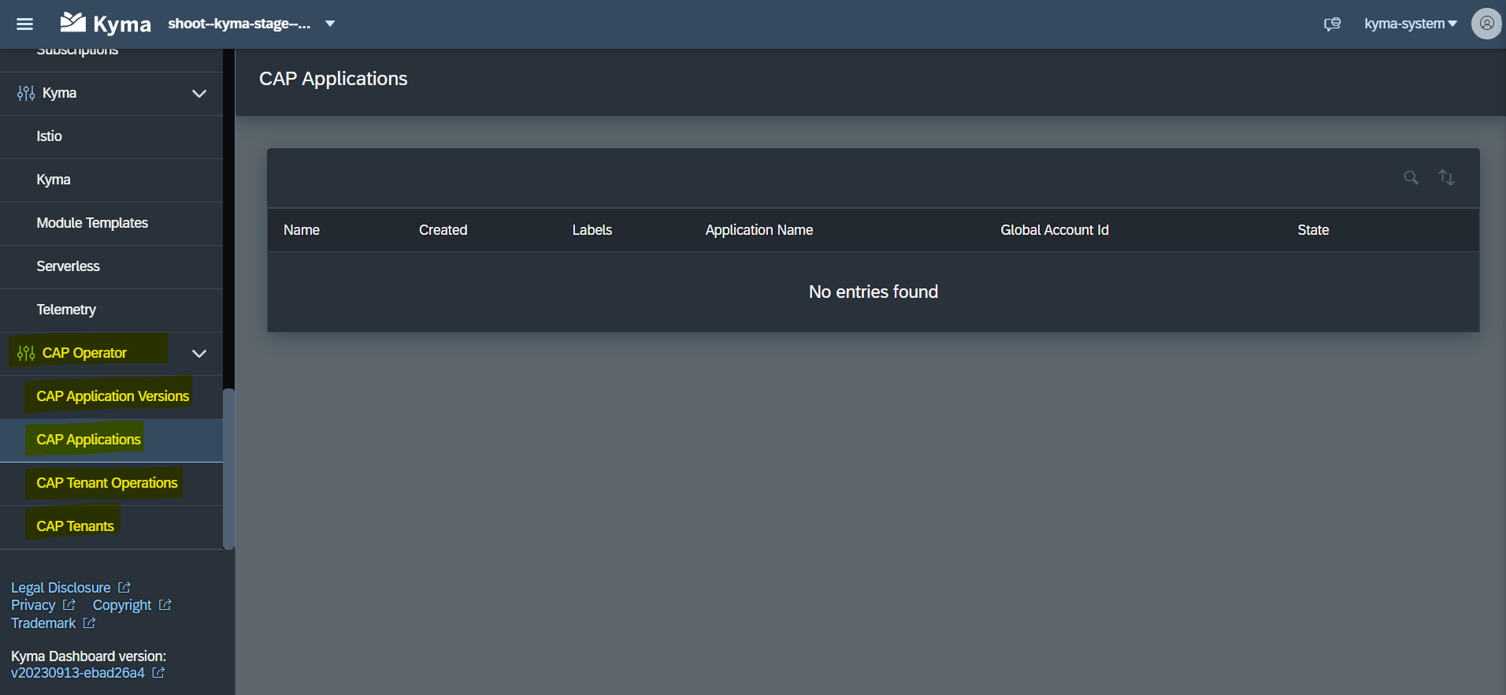
Task: Collapse the CAP Operator section chevron
Action: pos(199,354)
